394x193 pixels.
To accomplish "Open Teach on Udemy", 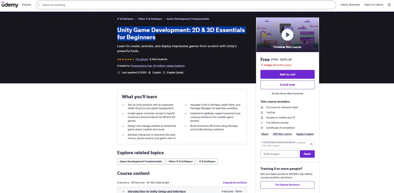I will coord(374,5).
